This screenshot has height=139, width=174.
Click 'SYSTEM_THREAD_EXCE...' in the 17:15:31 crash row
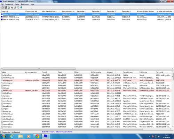(51, 17)
